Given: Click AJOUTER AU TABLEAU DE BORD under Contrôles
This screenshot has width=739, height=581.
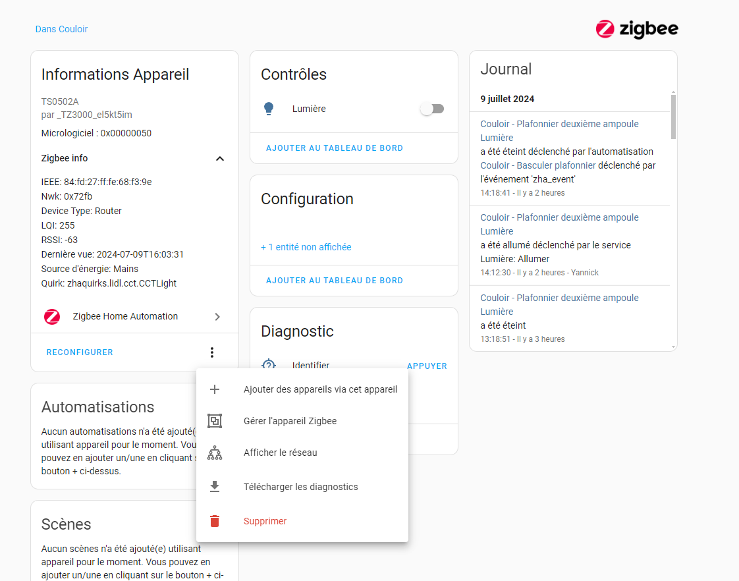Looking at the screenshot, I should click(334, 148).
